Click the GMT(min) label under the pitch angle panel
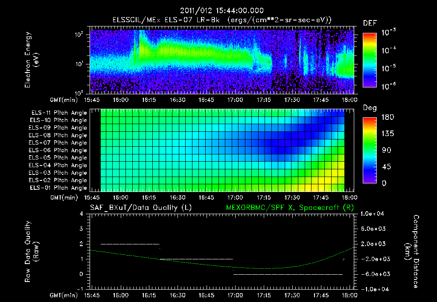This screenshot has width=437, height=302. [x=64, y=198]
